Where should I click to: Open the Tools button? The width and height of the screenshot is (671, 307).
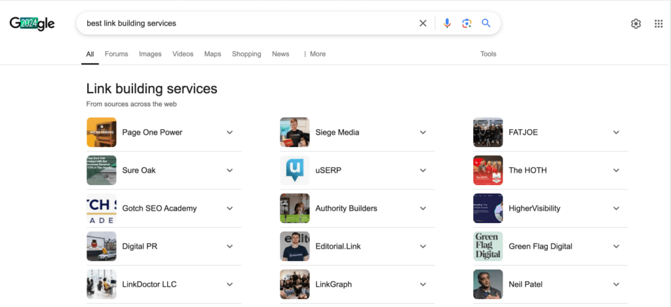[488, 54]
